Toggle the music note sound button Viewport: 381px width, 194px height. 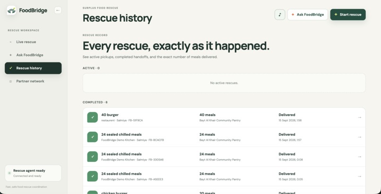pyautogui.click(x=280, y=15)
